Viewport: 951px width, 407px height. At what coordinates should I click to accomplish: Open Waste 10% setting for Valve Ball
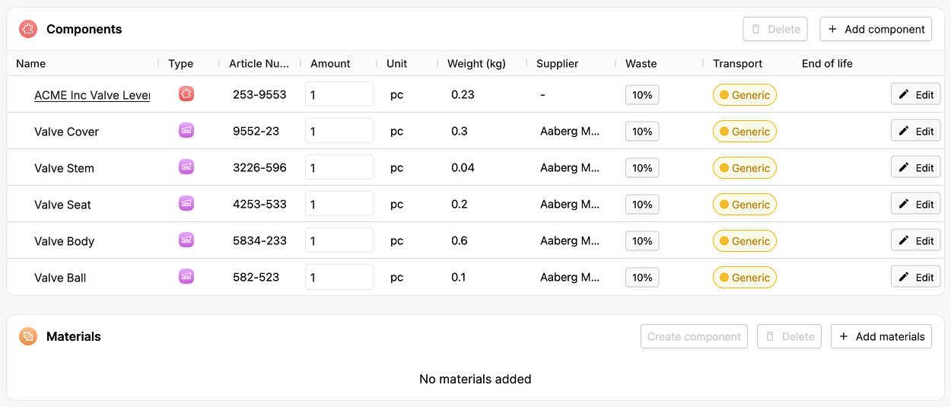(642, 277)
